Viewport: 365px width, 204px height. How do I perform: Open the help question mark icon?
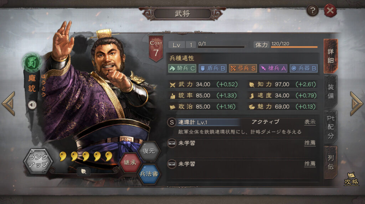point(312,10)
